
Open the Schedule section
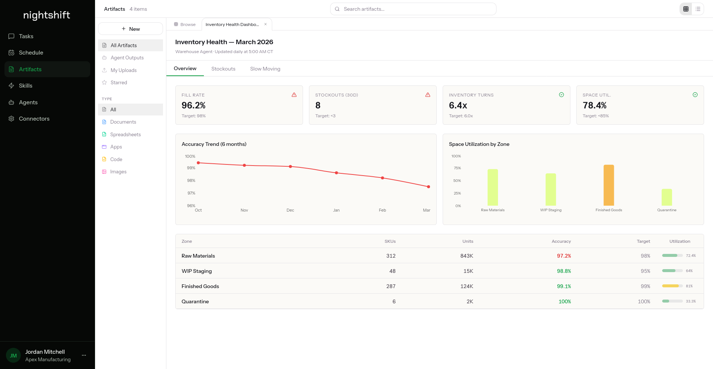coord(47,53)
